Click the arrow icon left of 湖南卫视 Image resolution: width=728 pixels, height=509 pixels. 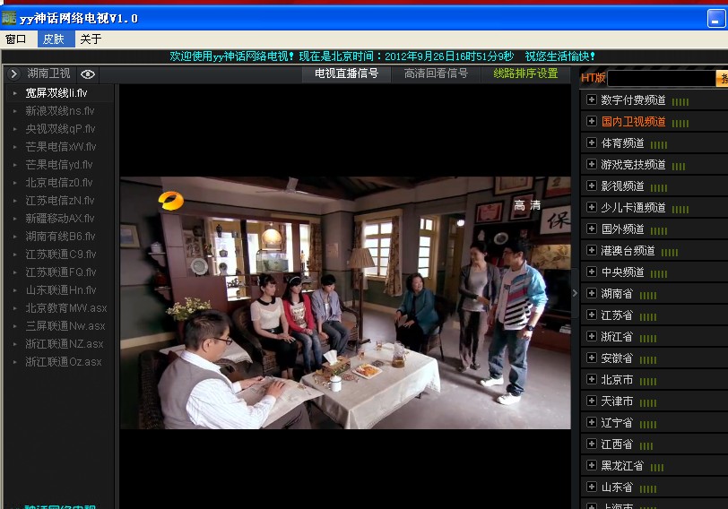[13, 74]
